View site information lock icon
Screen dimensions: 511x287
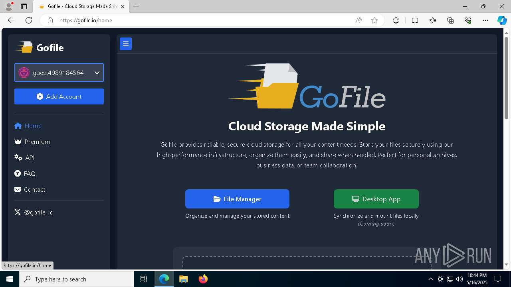[x=50, y=20]
